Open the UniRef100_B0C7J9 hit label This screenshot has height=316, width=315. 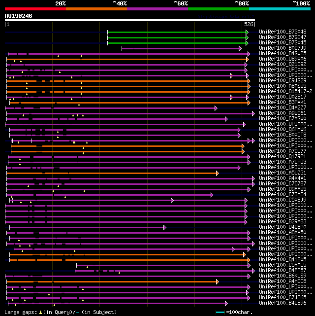(x=283, y=48)
